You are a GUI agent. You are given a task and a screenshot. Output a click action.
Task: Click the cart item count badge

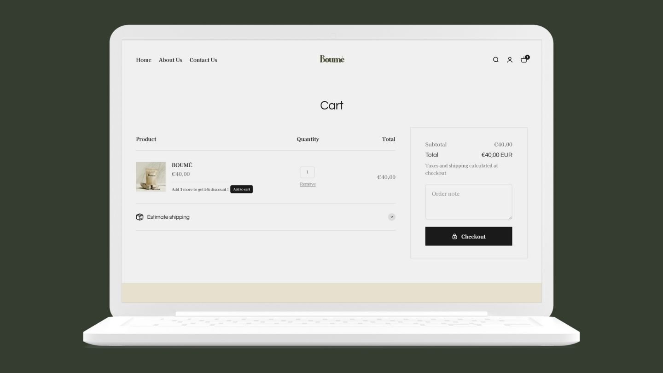[x=527, y=57]
